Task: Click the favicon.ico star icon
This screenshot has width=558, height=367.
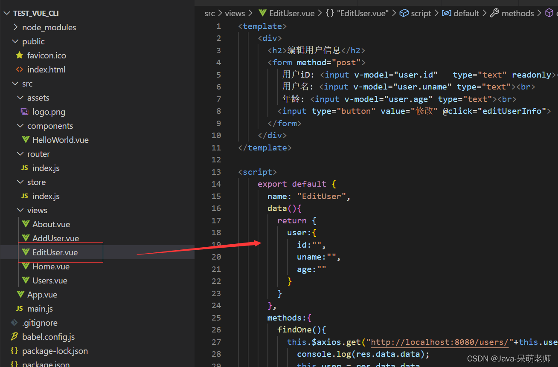Action: pyautogui.click(x=19, y=55)
